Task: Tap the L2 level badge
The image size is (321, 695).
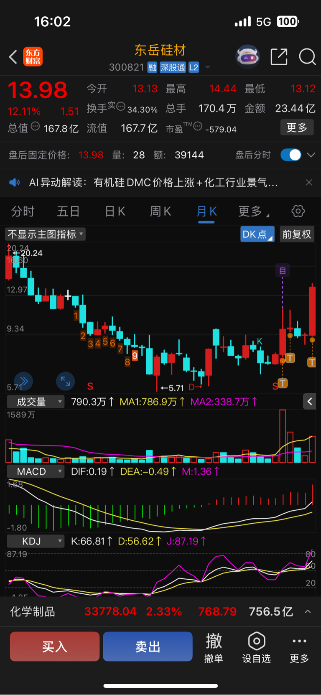Action: 194,67
